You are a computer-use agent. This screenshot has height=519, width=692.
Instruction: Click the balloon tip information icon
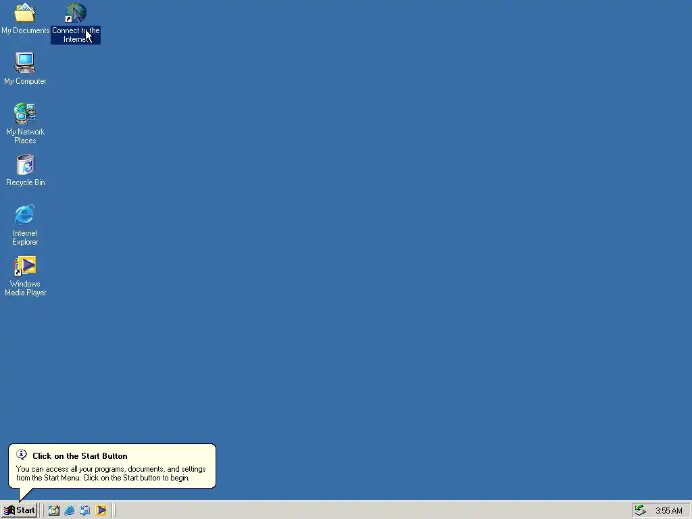(x=21, y=455)
